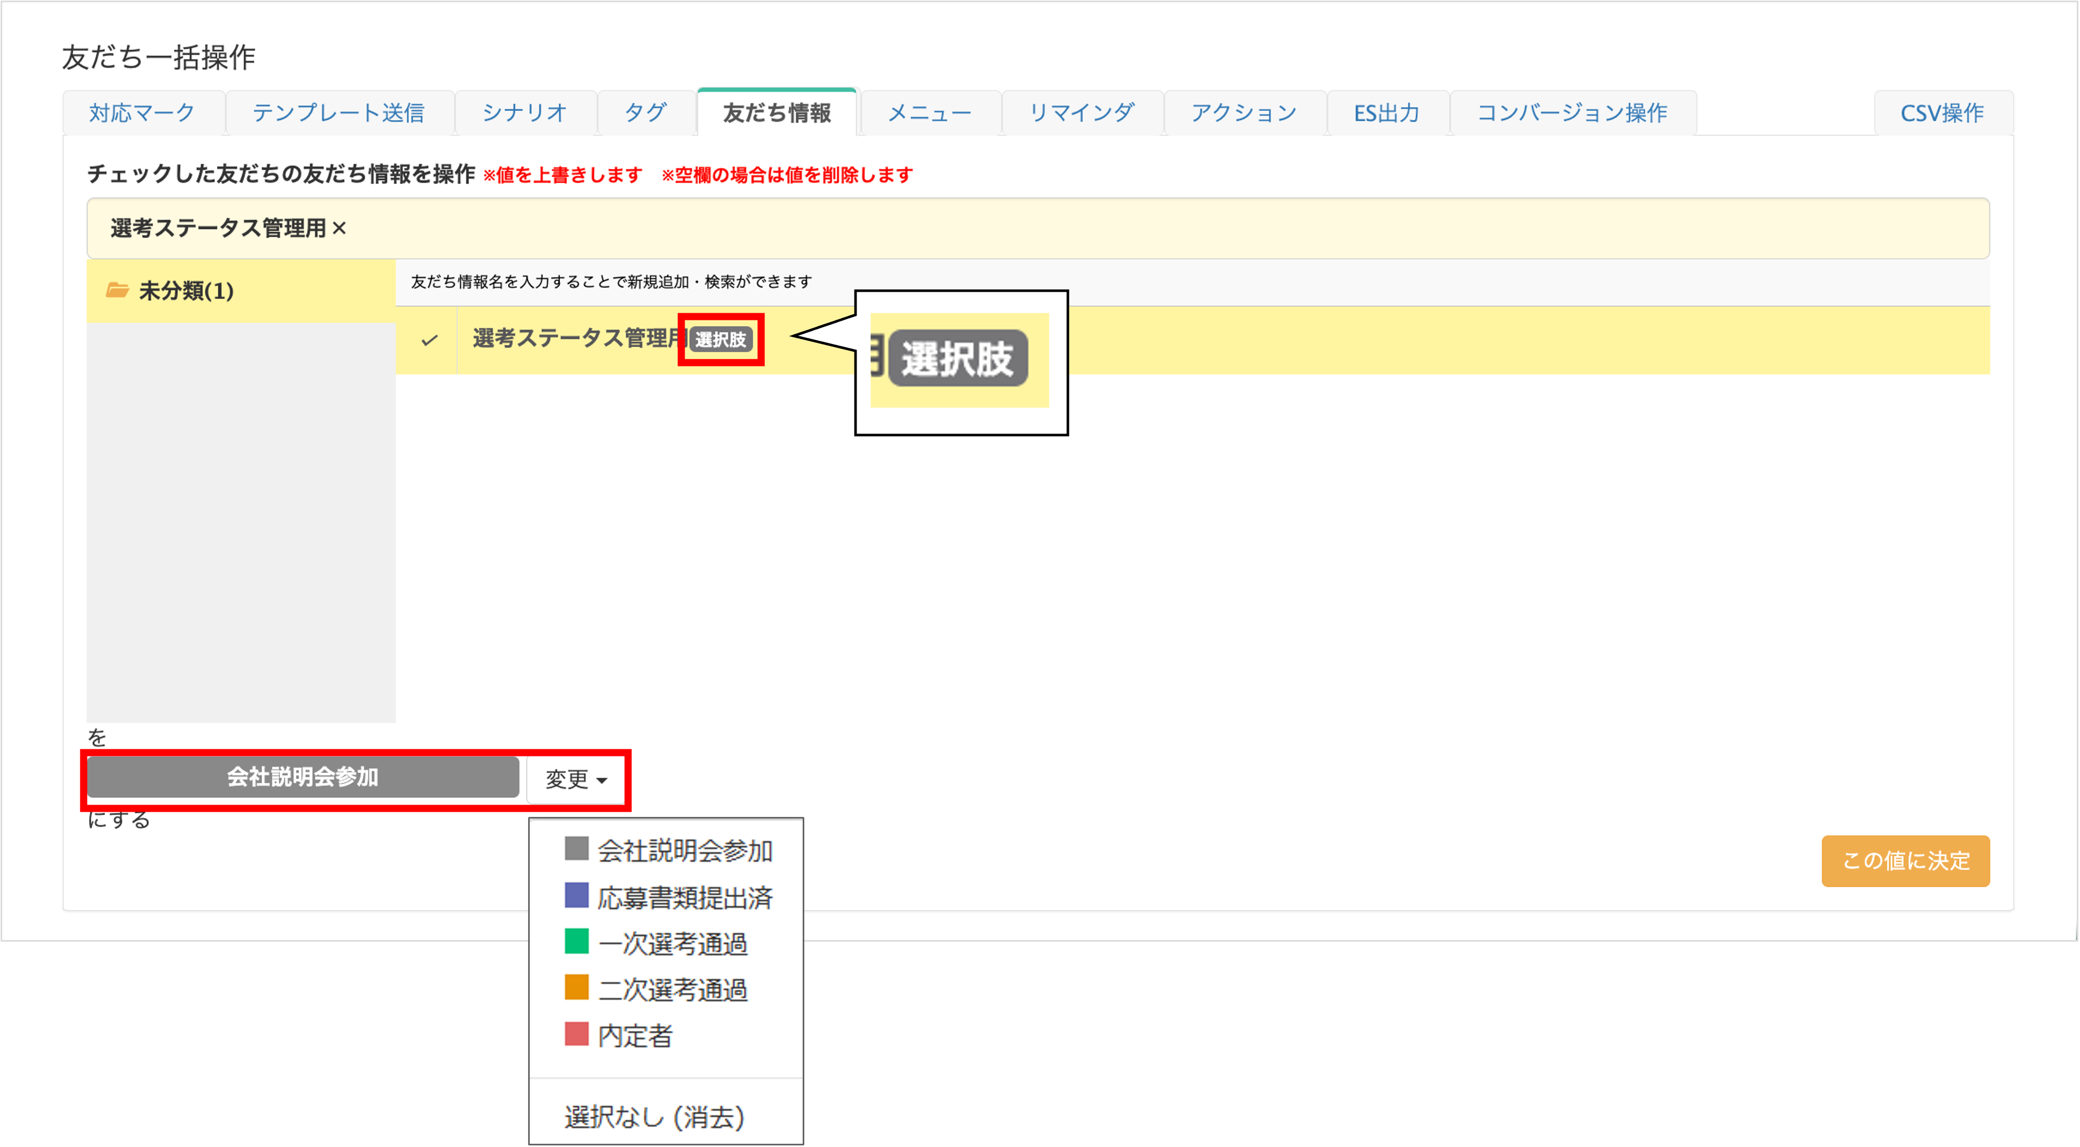Click the 選択肢 badge next to 選考ステータス管理用
The height and width of the screenshot is (1147, 2080).
(720, 340)
